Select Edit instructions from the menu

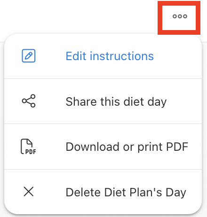click(x=103, y=56)
